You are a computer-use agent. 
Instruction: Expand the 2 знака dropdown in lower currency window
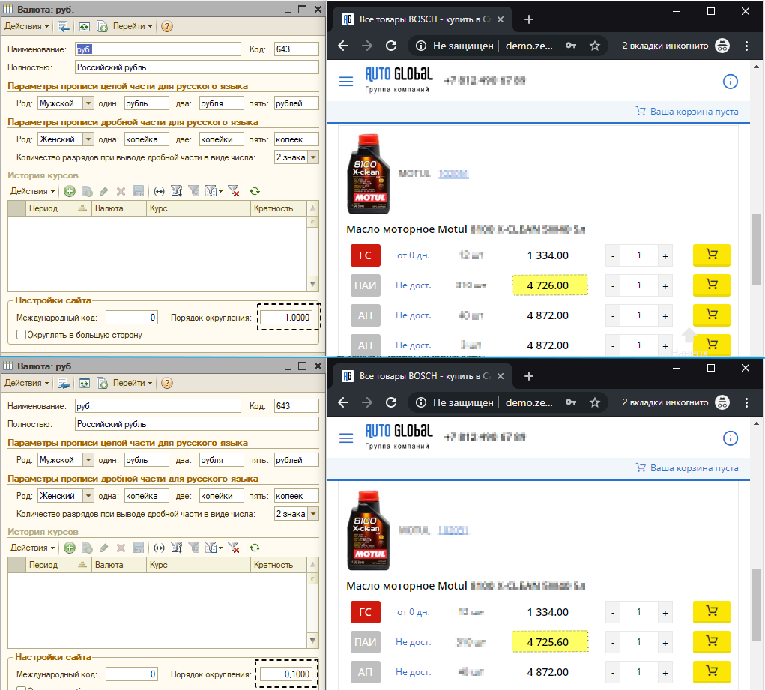pyautogui.click(x=313, y=515)
